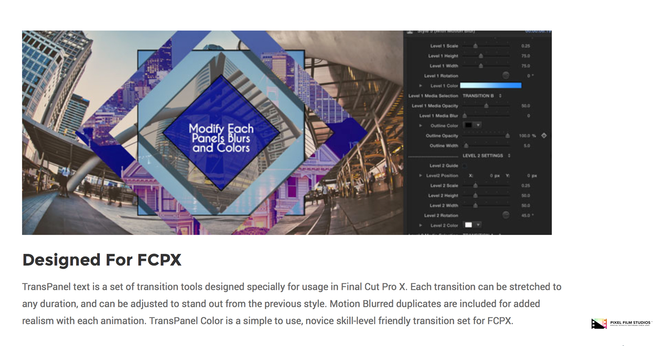
Task: Enable the Level 2 Guide checkbox
Action: click(x=464, y=166)
